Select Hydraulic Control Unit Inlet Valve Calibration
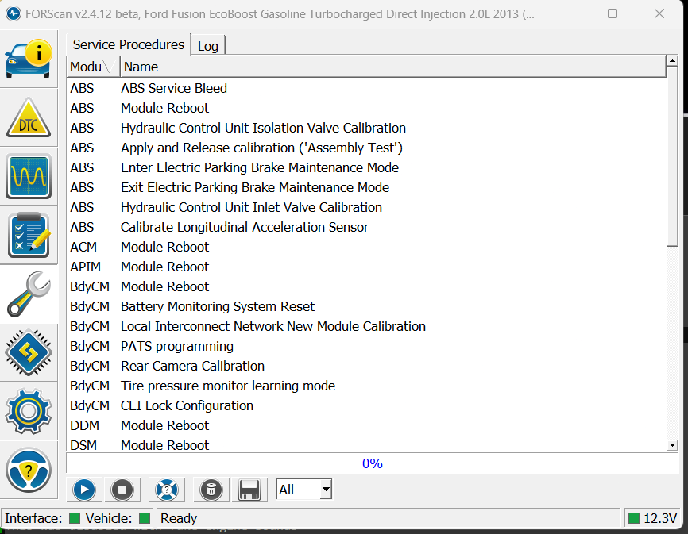Viewport: 688px width, 534px height. click(366, 207)
